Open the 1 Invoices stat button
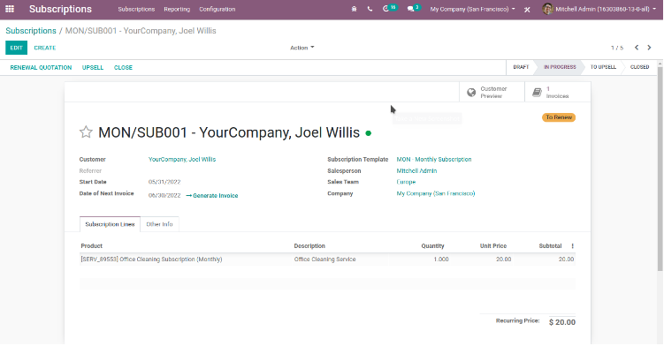664x346 pixels. point(557,92)
